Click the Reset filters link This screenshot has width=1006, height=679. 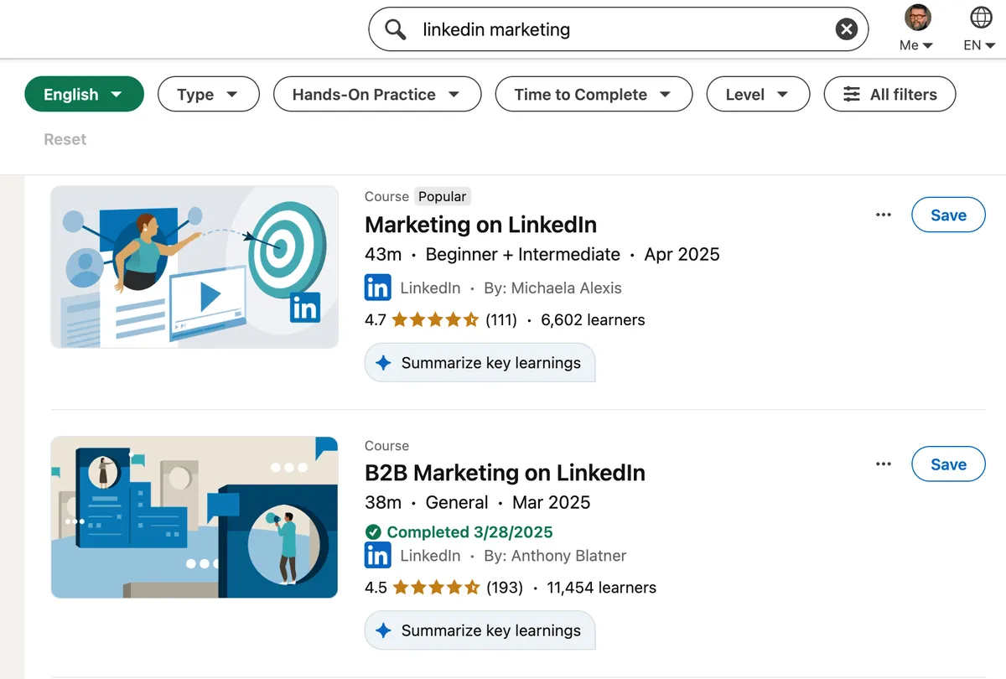pos(65,139)
